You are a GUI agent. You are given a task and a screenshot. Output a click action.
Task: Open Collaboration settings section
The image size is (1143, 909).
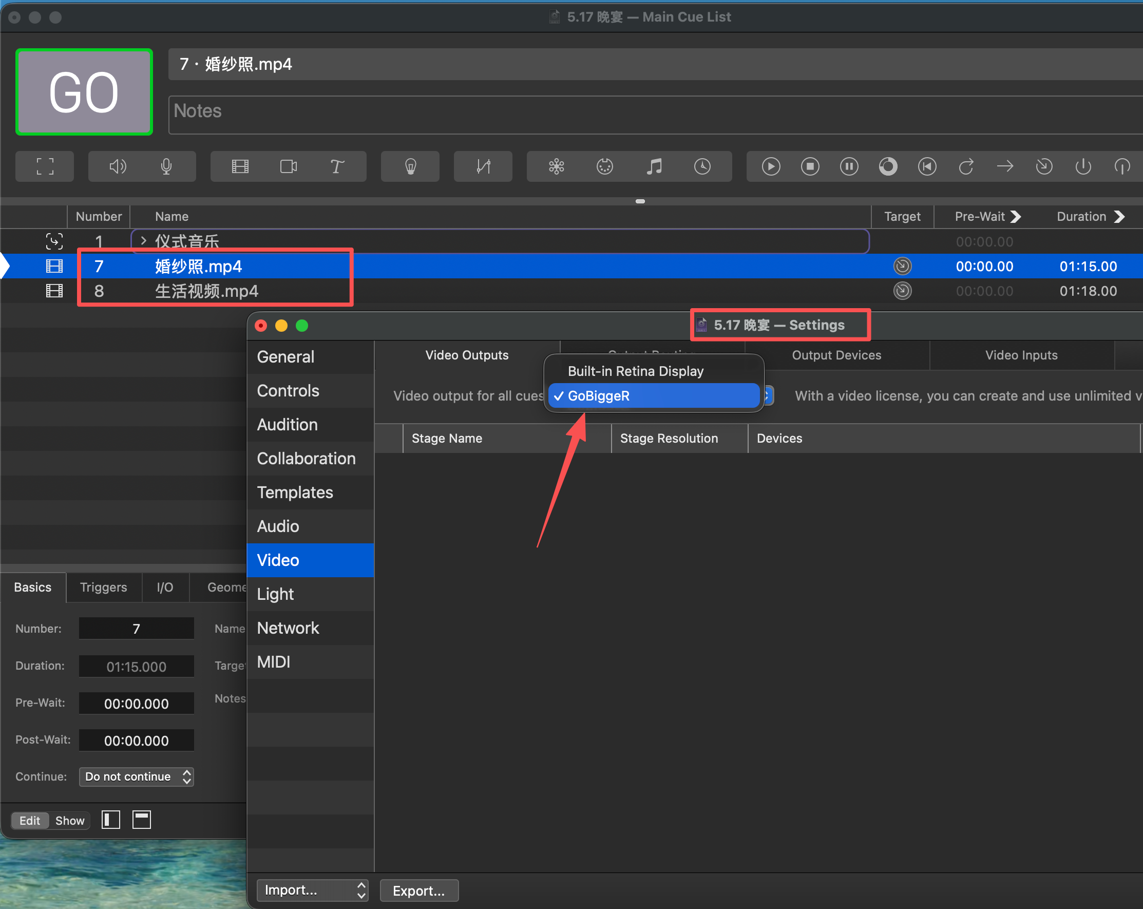[311, 459]
